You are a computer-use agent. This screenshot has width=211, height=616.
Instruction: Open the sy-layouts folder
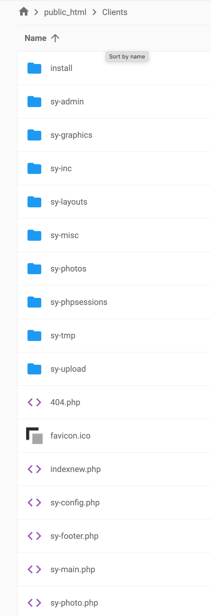pos(69,202)
